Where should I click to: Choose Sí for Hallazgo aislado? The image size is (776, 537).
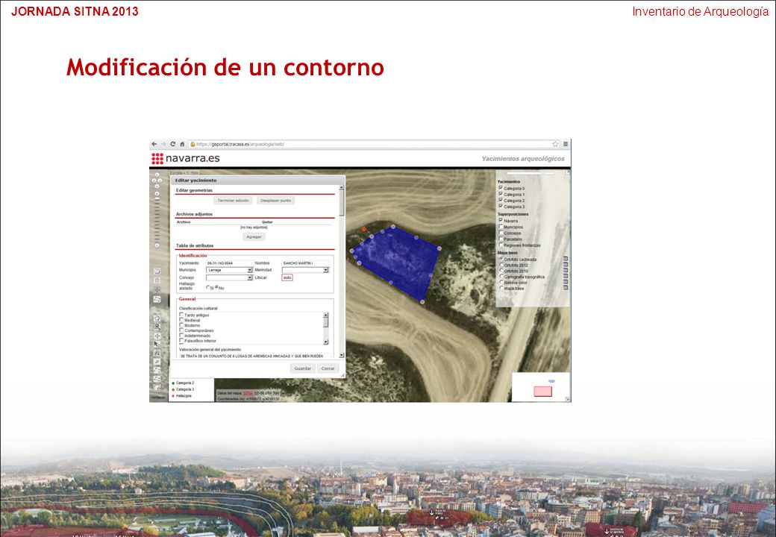(208, 287)
